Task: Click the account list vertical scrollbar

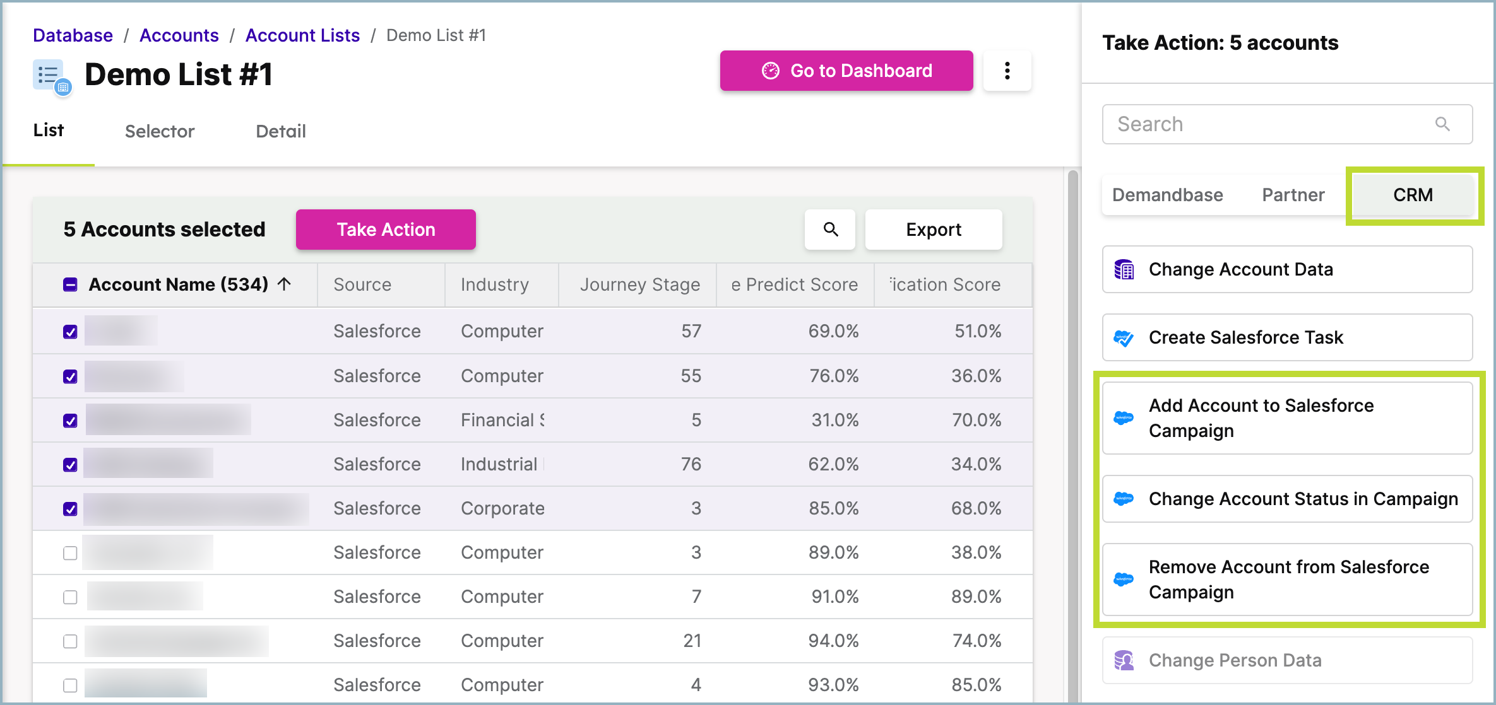Action: coord(1072,435)
